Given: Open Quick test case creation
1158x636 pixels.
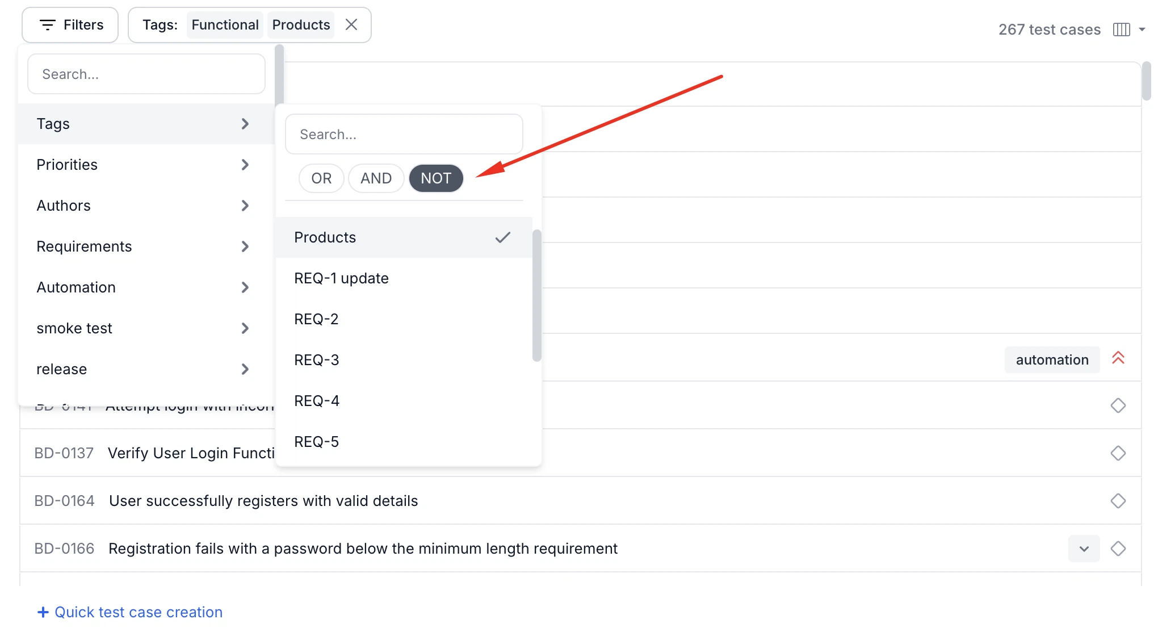Looking at the screenshot, I should tap(139, 612).
